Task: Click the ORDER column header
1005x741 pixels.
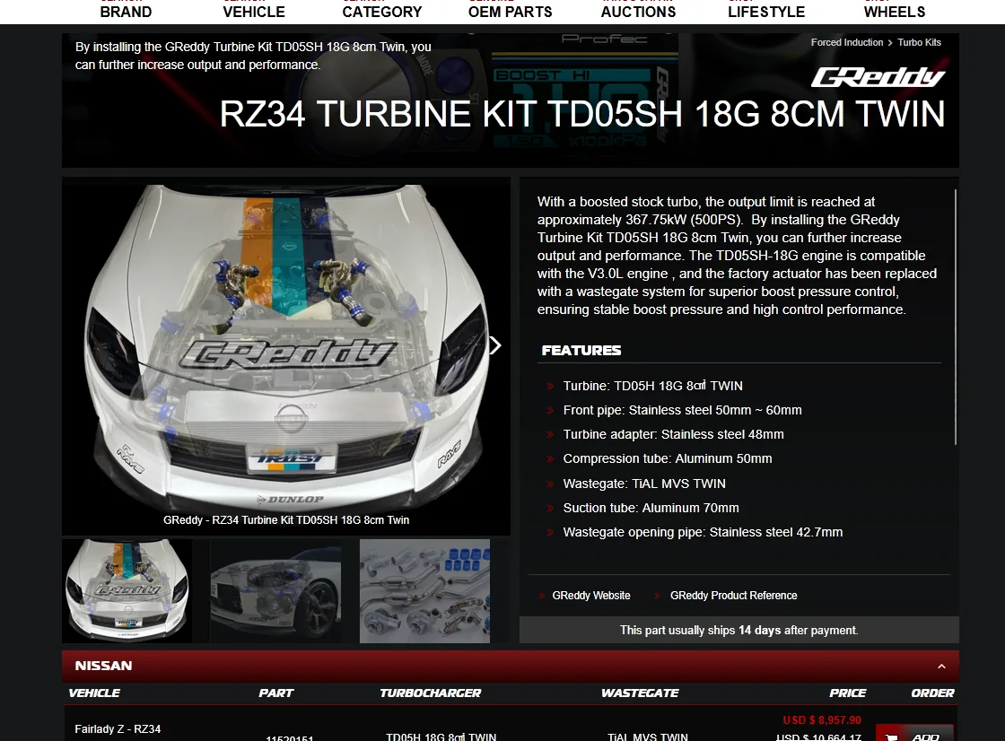Action: pyautogui.click(x=932, y=693)
